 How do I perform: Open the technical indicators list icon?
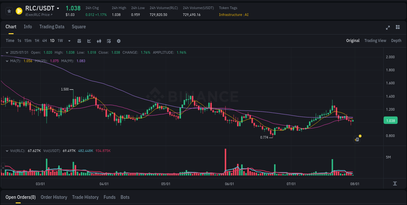108,41
